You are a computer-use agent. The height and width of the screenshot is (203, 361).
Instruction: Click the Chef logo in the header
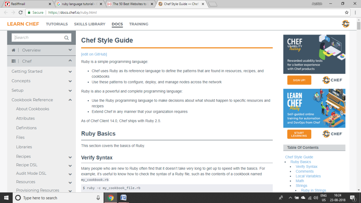point(345,24)
